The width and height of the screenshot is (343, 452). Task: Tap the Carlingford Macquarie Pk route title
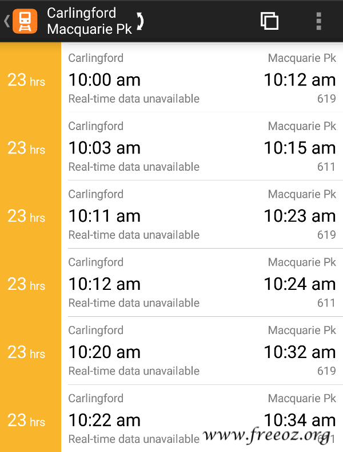point(90,21)
